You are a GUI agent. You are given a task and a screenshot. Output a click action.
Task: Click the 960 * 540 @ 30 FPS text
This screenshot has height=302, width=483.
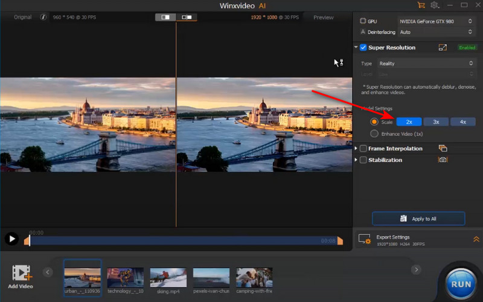pos(74,18)
